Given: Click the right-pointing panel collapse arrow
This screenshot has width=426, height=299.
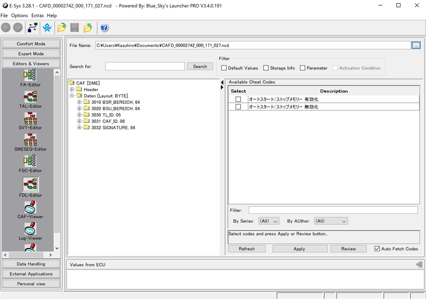Looking at the screenshot, I should pos(222,87).
